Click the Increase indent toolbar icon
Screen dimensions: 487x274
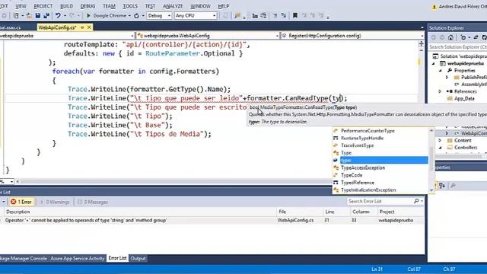(263, 15)
